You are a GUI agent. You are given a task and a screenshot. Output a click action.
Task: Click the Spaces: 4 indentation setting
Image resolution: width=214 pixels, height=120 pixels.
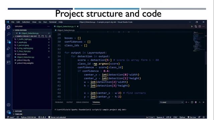click(x=160, y=117)
